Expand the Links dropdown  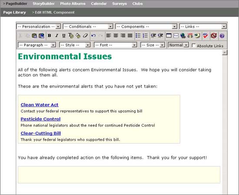tap(203, 27)
